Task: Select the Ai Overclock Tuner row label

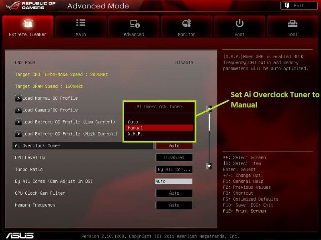Action: point(37,146)
